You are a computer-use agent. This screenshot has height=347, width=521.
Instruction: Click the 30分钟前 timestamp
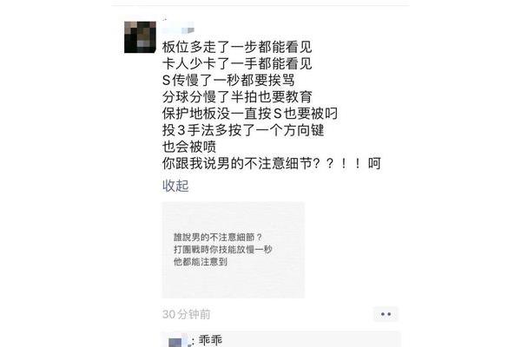click(187, 314)
